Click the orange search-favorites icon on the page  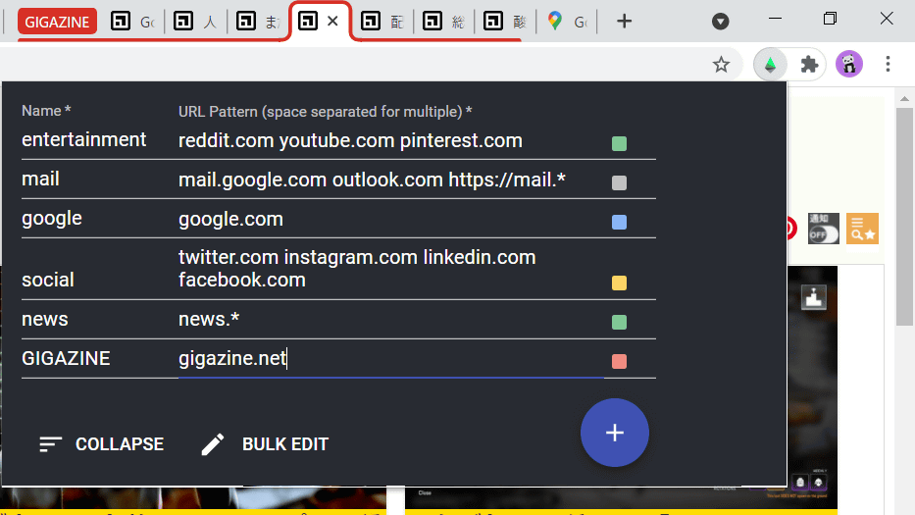pos(862,229)
